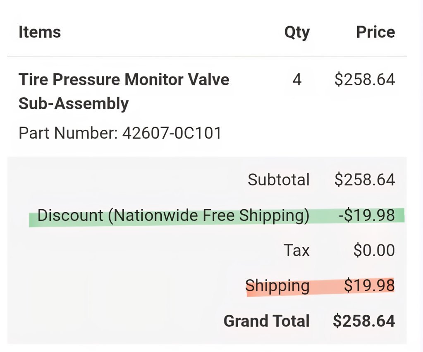This screenshot has height=352, width=423.
Task: Open Tire Pressure Monitor Valve Sub-Assembly item
Action: [x=124, y=91]
